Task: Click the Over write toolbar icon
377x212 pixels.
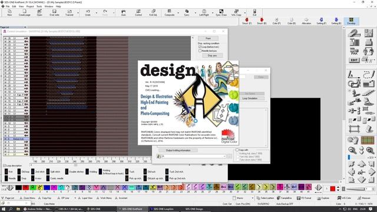Action: click(x=54, y=12)
